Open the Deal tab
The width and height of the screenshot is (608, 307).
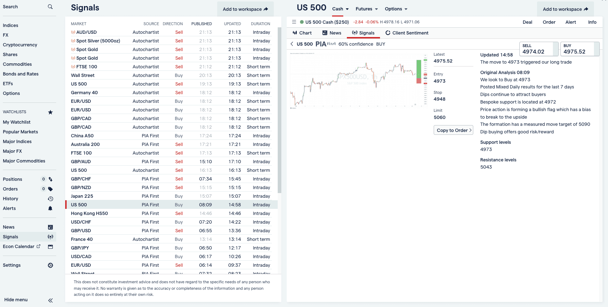coord(527,22)
